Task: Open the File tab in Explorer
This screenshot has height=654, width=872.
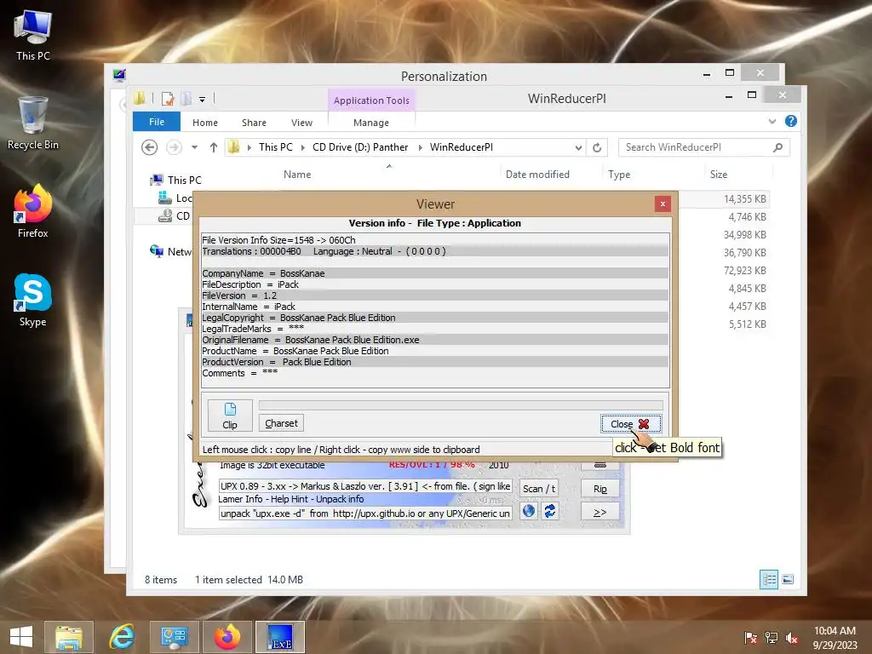Action: pos(157,122)
